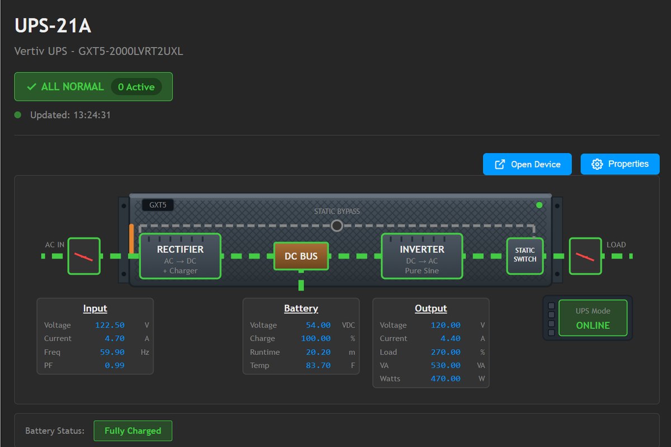Image resolution: width=671 pixels, height=447 pixels.
Task: Click the Input panel heading
Action: click(x=95, y=308)
